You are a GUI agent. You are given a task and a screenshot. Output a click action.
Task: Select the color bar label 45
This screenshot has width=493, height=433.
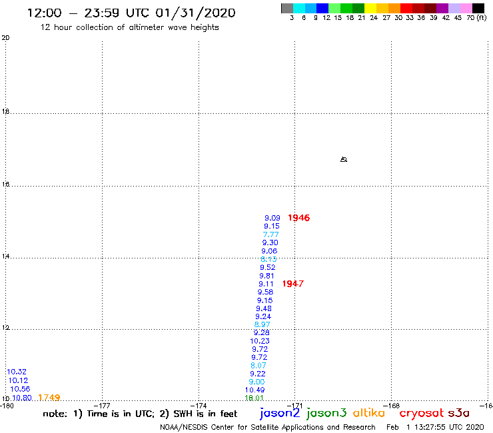coord(458,18)
